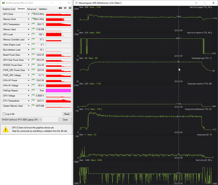The image size is (218, 185).
Task: Expand the 8-Pin #1 Voltage dropdown
Action: coord(28,86)
